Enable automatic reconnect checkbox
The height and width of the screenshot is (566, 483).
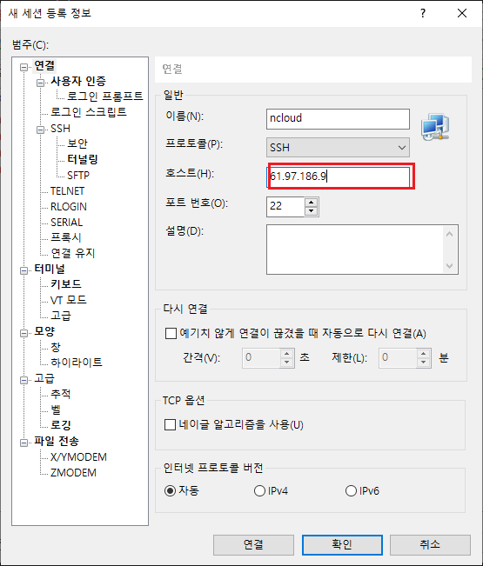click(x=171, y=333)
